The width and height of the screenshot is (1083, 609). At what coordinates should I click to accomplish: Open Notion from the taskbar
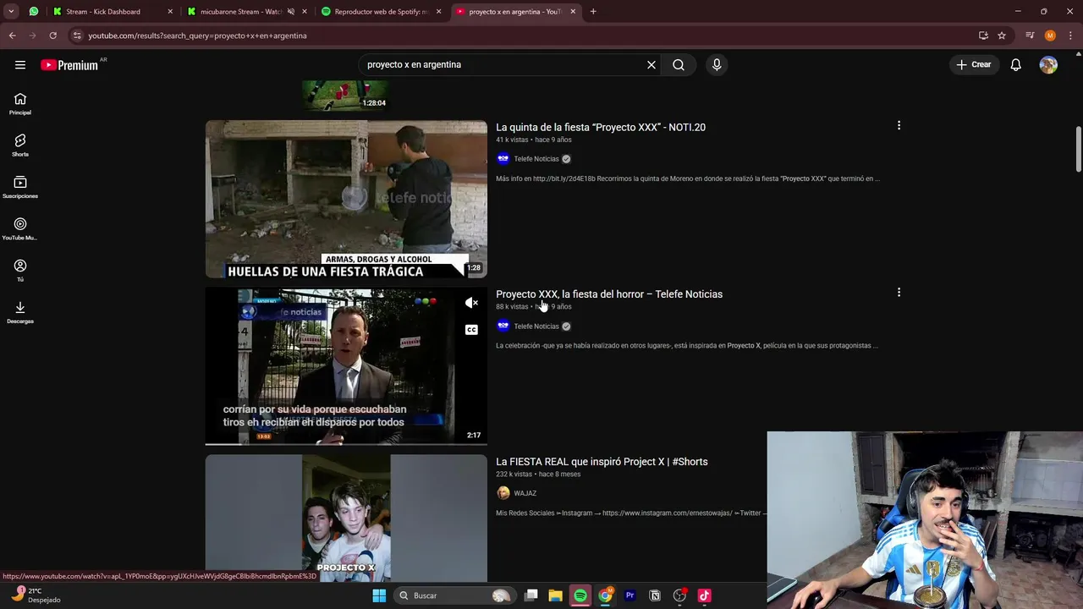[x=654, y=595]
